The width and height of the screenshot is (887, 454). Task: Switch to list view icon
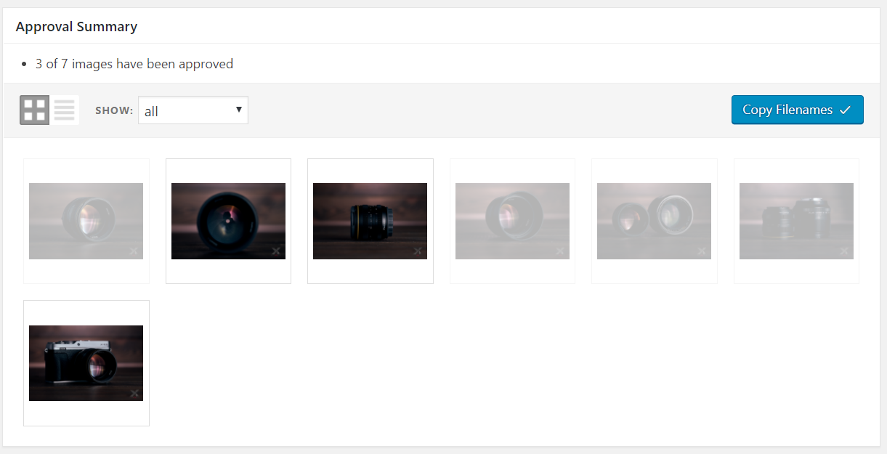pyautogui.click(x=65, y=110)
